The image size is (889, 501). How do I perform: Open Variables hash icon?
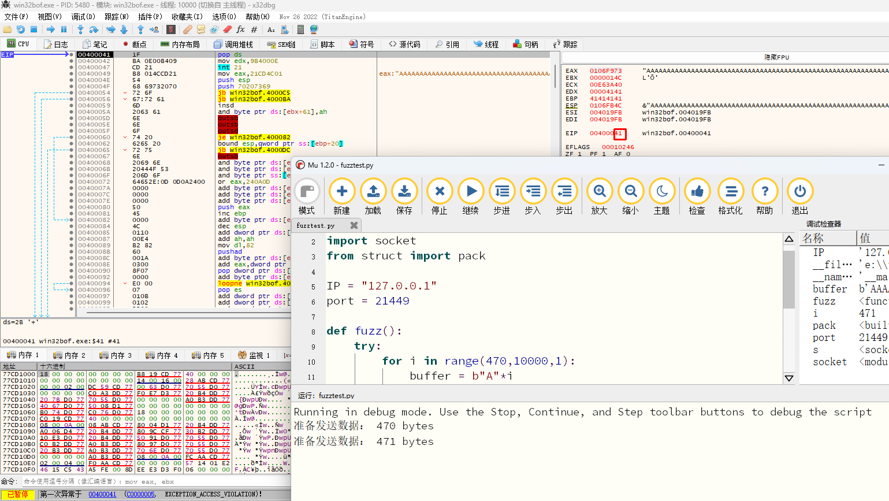coord(254,29)
